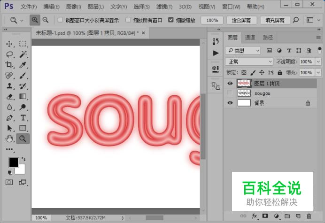Open layer style fx menu
This screenshot has width=325, height=223.
pyautogui.click(x=255, y=216)
